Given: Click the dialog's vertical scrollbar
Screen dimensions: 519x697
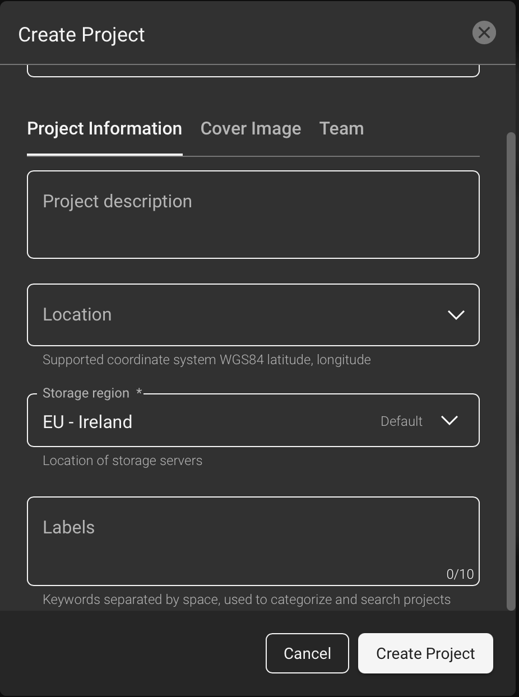Looking at the screenshot, I should (511, 370).
